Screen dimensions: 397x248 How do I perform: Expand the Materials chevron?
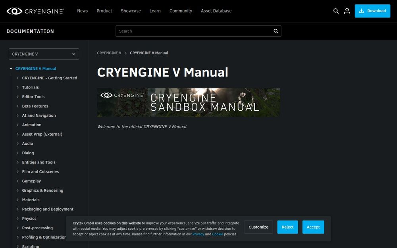click(17, 200)
